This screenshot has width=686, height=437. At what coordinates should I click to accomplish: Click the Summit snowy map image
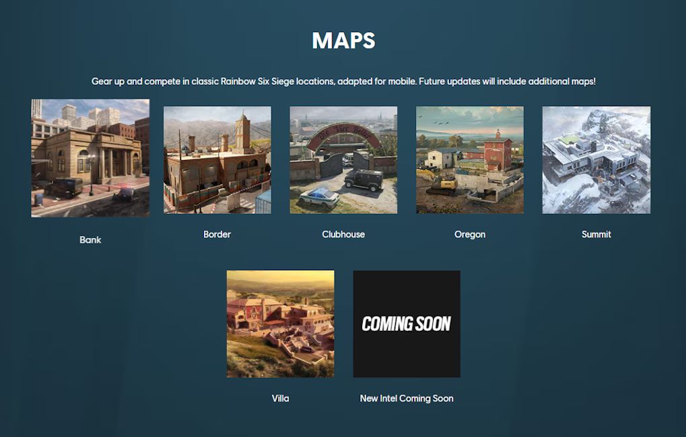pyautogui.click(x=596, y=159)
